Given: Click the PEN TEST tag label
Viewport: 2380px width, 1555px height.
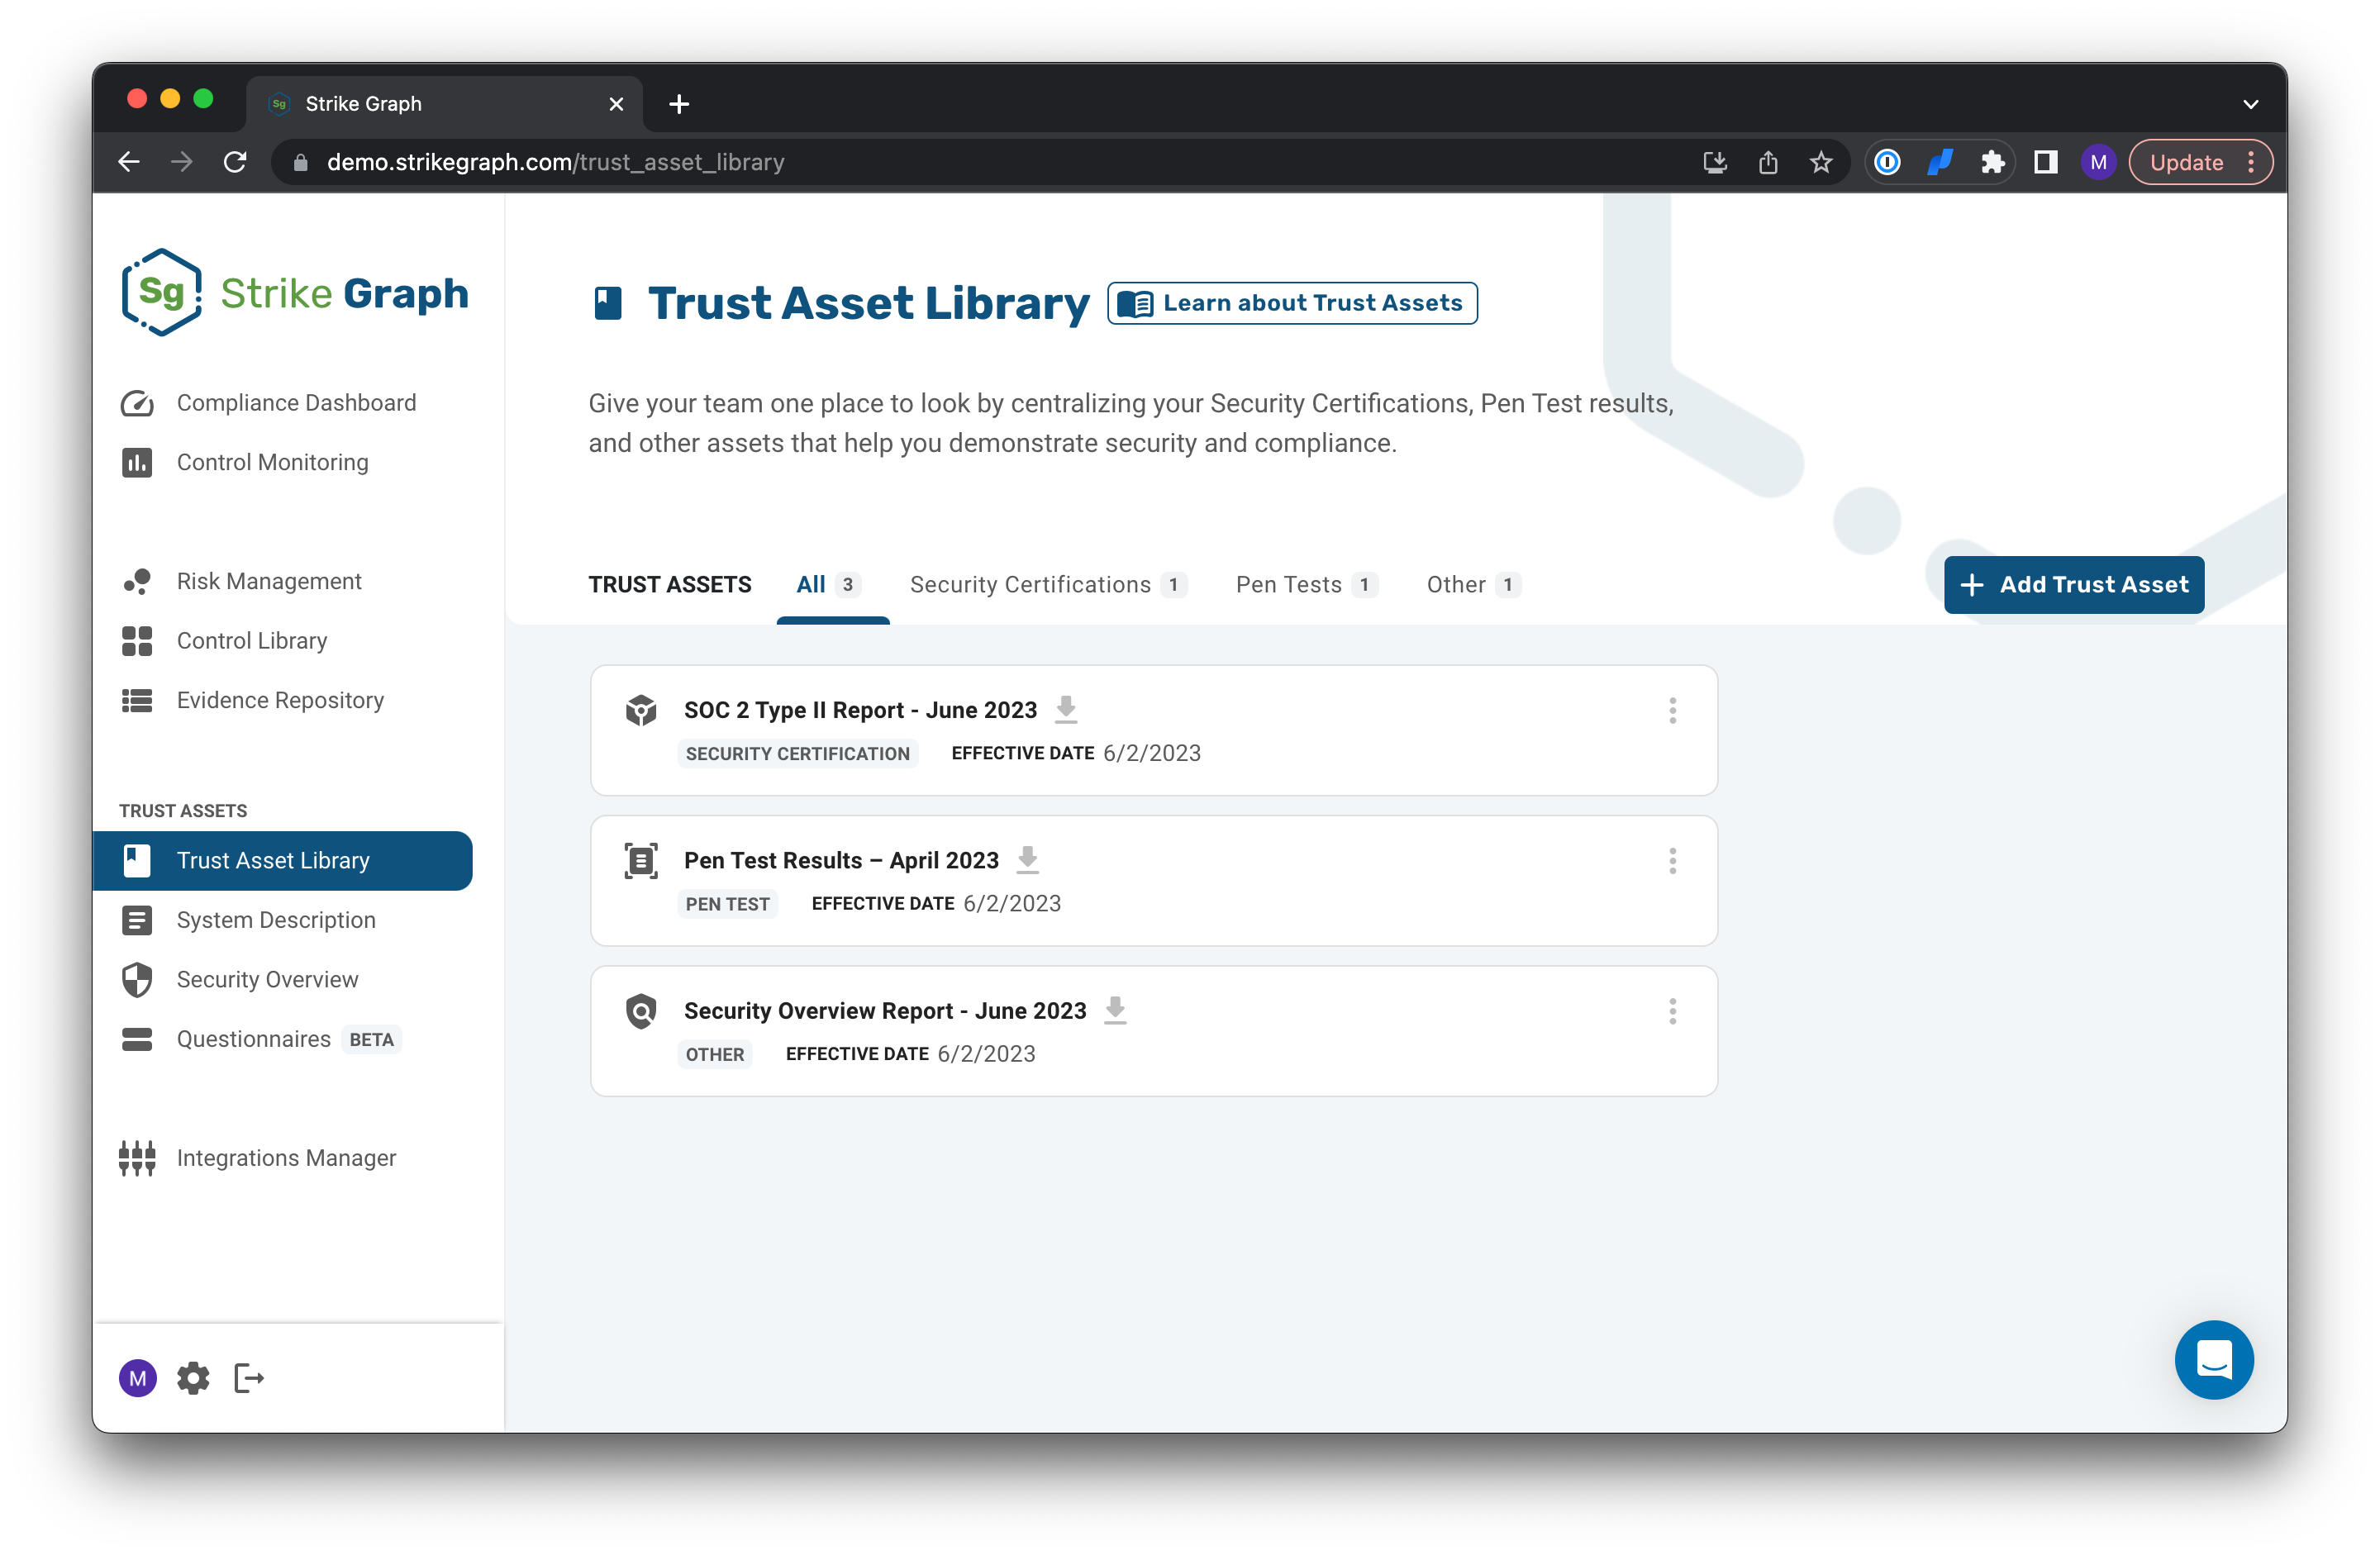Looking at the screenshot, I should point(727,904).
